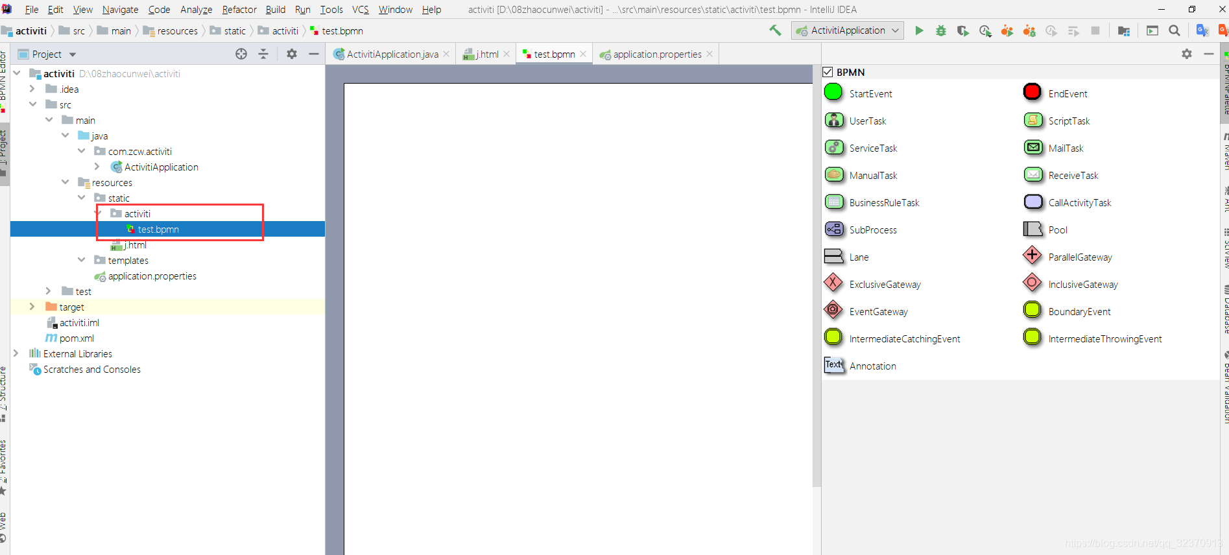Screen dimensions: 1229x555
Task: Choose the ServiceTask palette icon
Action: [834, 148]
